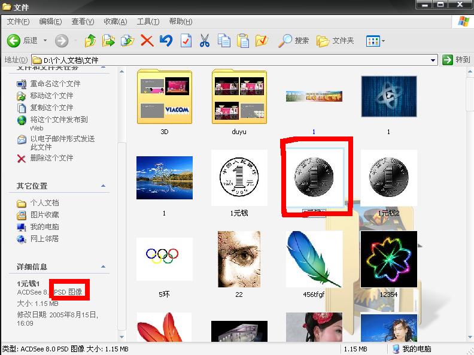Click 移动这个文件 task link
This screenshot has width=474, height=355.
(45, 96)
